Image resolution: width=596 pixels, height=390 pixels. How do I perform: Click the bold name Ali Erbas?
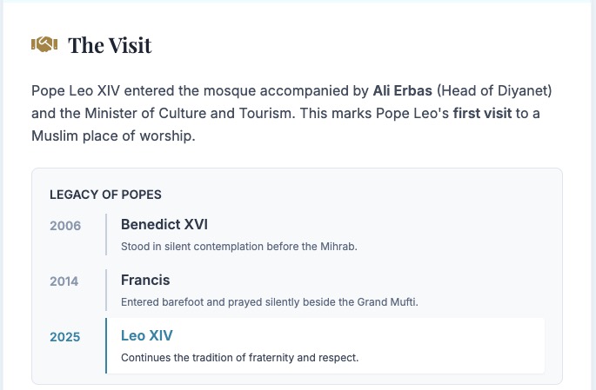402,90
